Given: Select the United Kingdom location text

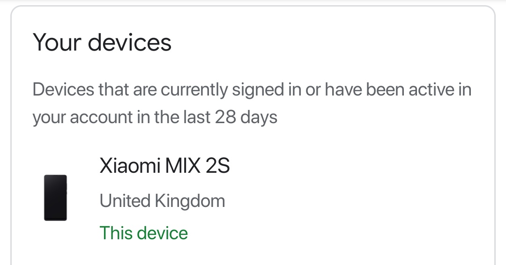Looking at the screenshot, I should [x=162, y=201].
